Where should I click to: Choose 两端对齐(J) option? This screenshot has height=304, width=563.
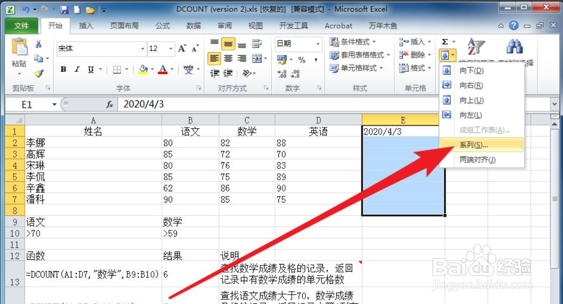pos(481,160)
